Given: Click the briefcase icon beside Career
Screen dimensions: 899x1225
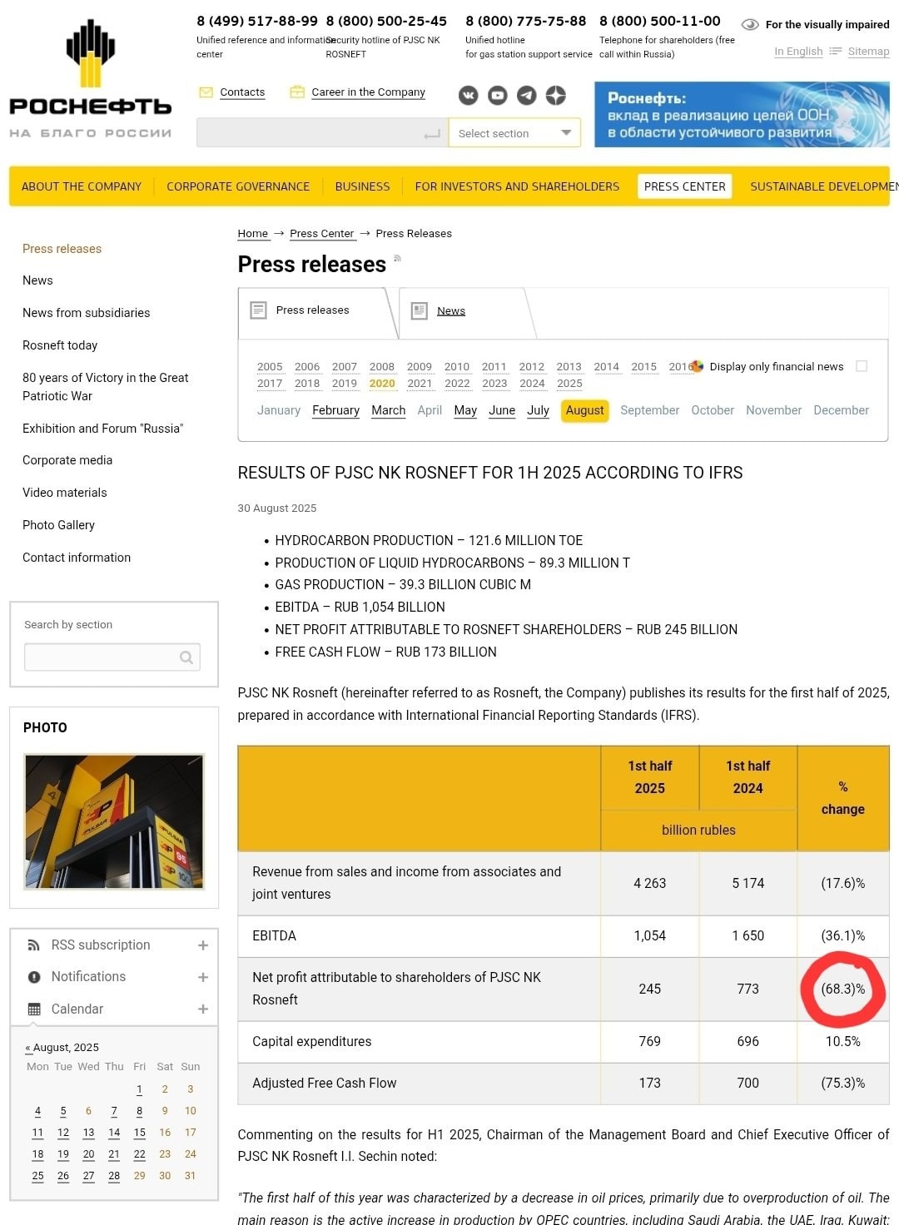Looking at the screenshot, I should click(297, 92).
